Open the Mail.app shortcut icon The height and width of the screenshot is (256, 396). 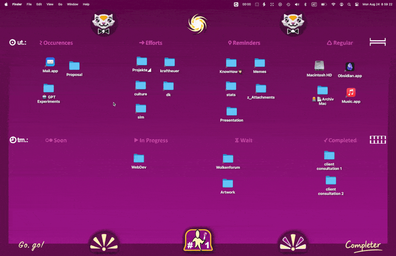coord(50,62)
